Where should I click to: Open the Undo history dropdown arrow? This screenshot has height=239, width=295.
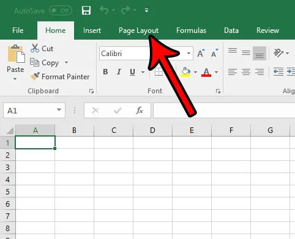(114, 10)
